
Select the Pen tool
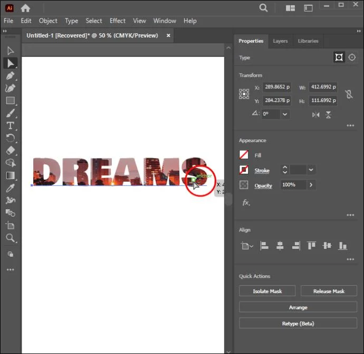click(10, 76)
